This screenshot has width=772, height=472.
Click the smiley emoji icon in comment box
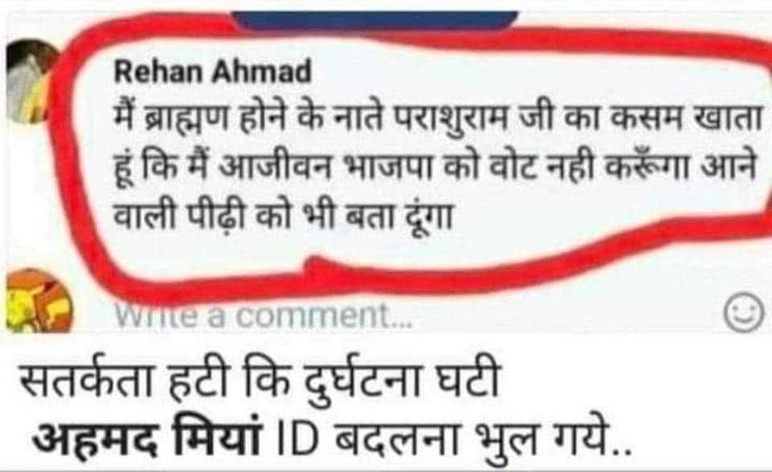[744, 314]
